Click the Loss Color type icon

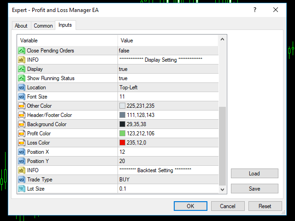pos(22,143)
